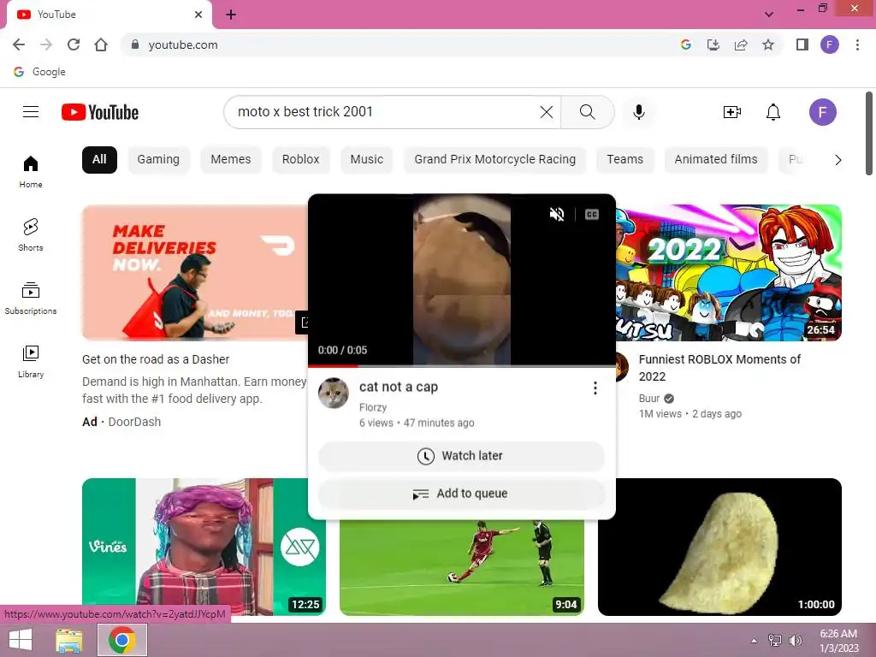
Task: Click the taskbar volume speaker icon
Action: (796, 641)
